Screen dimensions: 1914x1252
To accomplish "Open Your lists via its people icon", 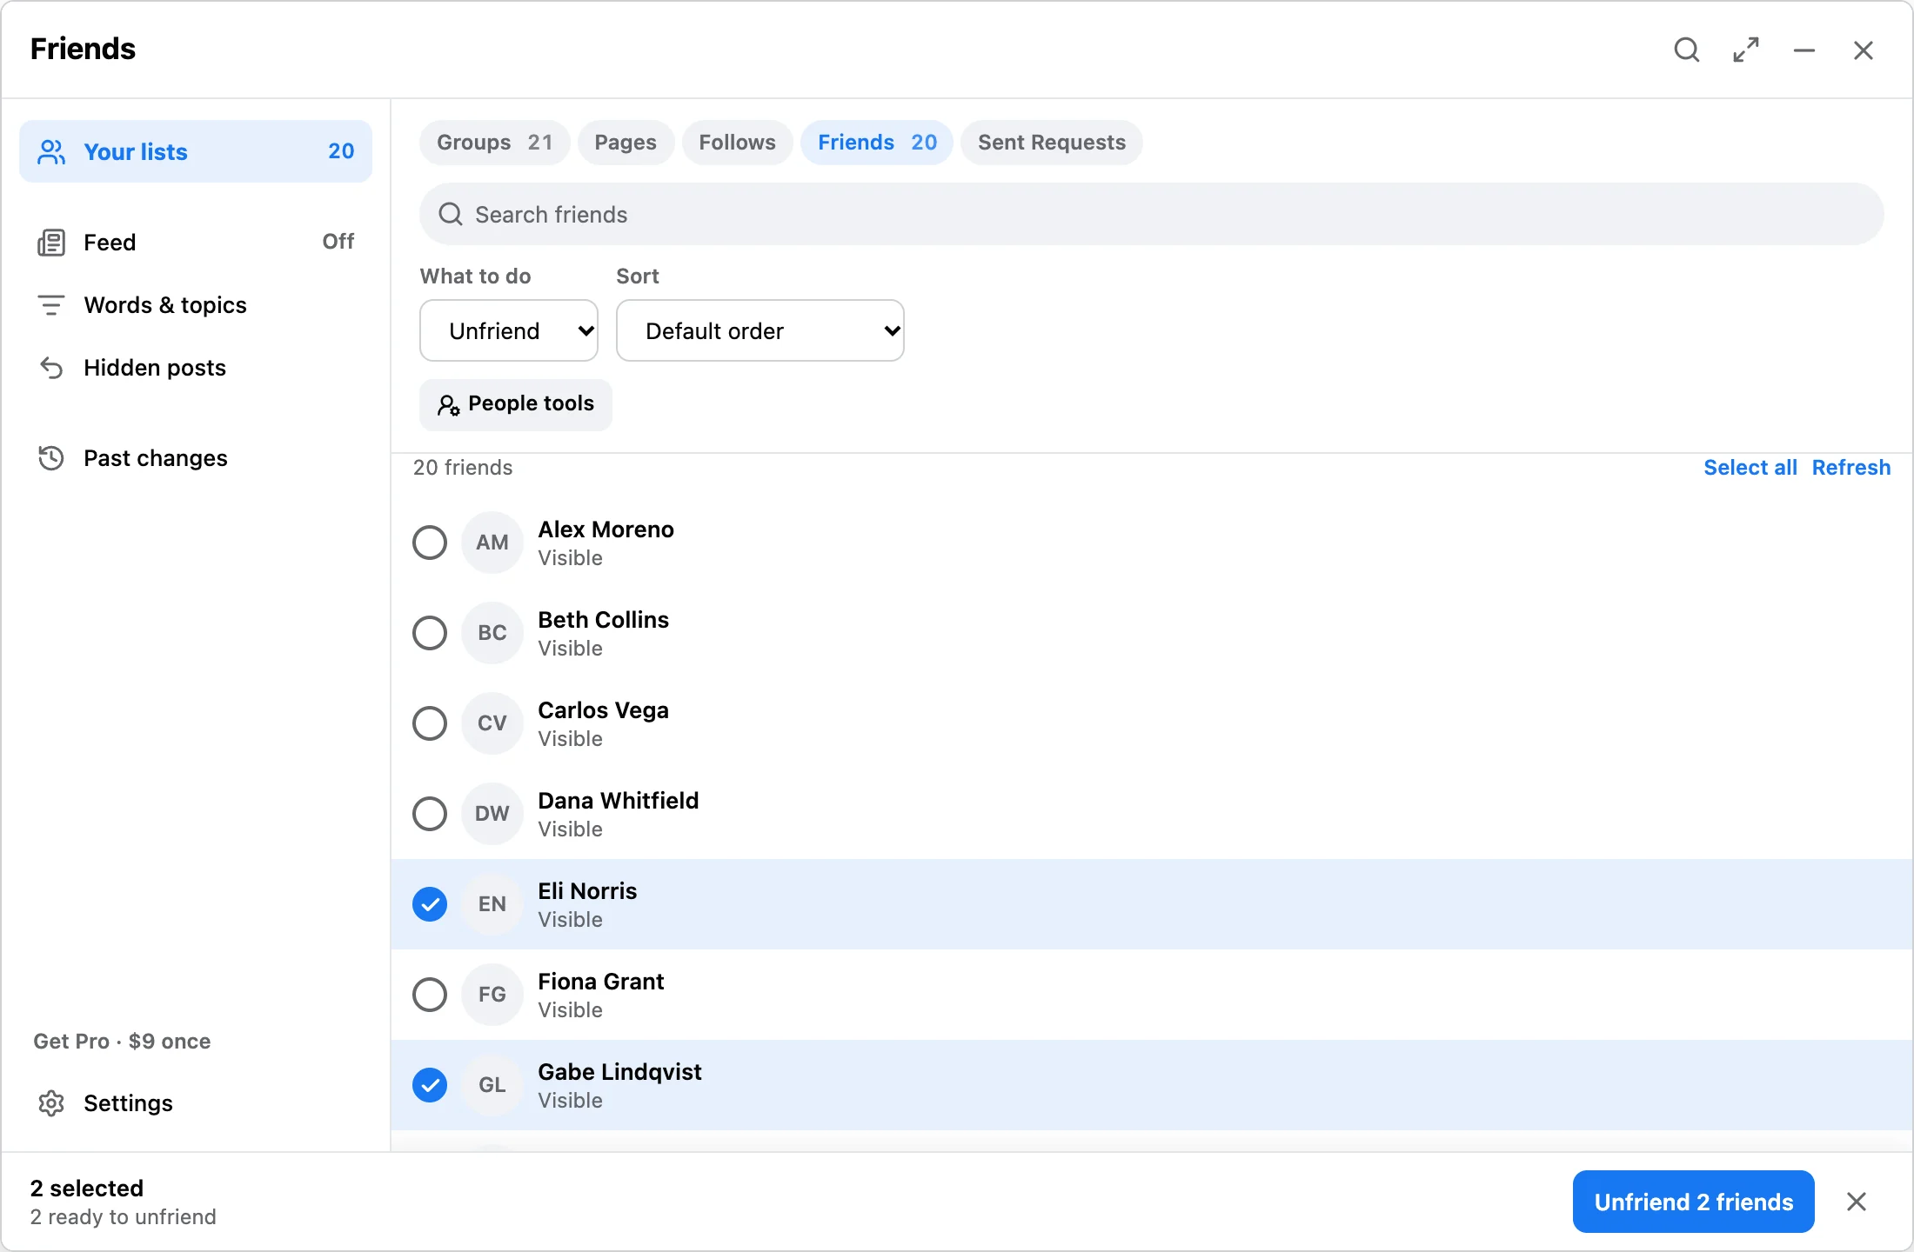I will coord(51,152).
